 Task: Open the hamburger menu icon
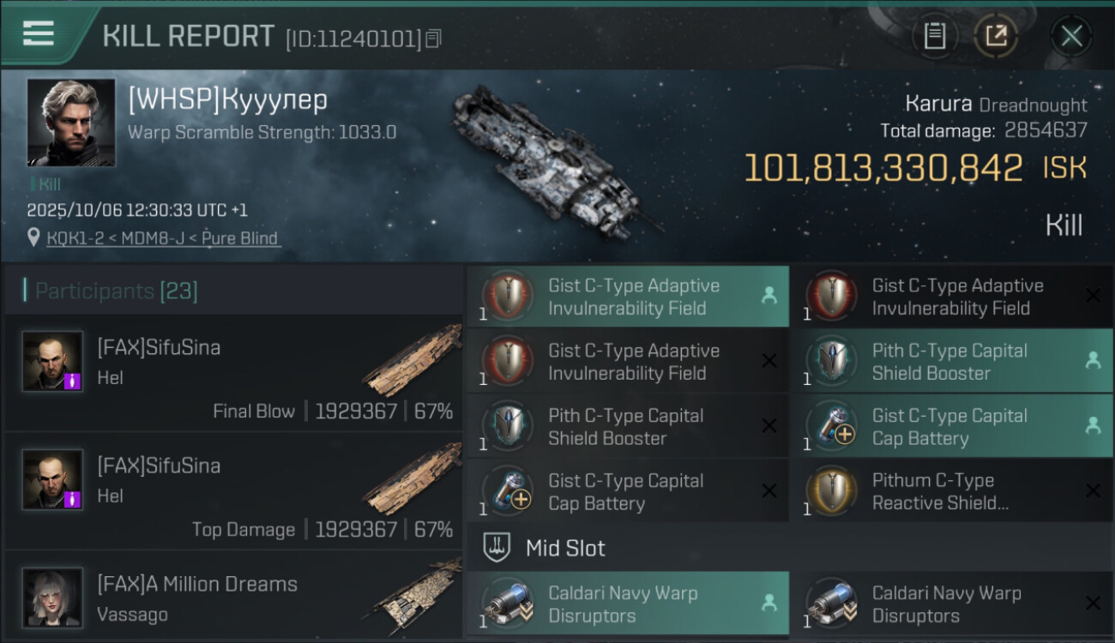[x=39, y=34]
